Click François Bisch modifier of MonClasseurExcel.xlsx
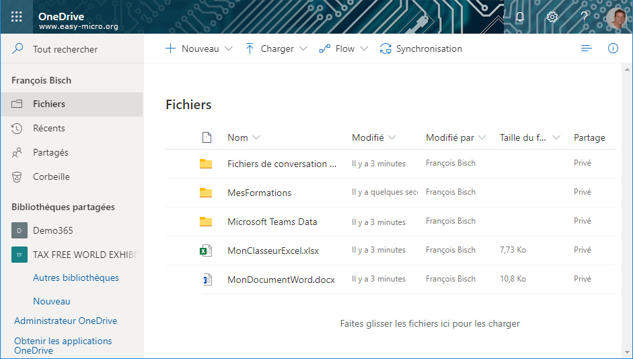 click(x=451, y=250)
